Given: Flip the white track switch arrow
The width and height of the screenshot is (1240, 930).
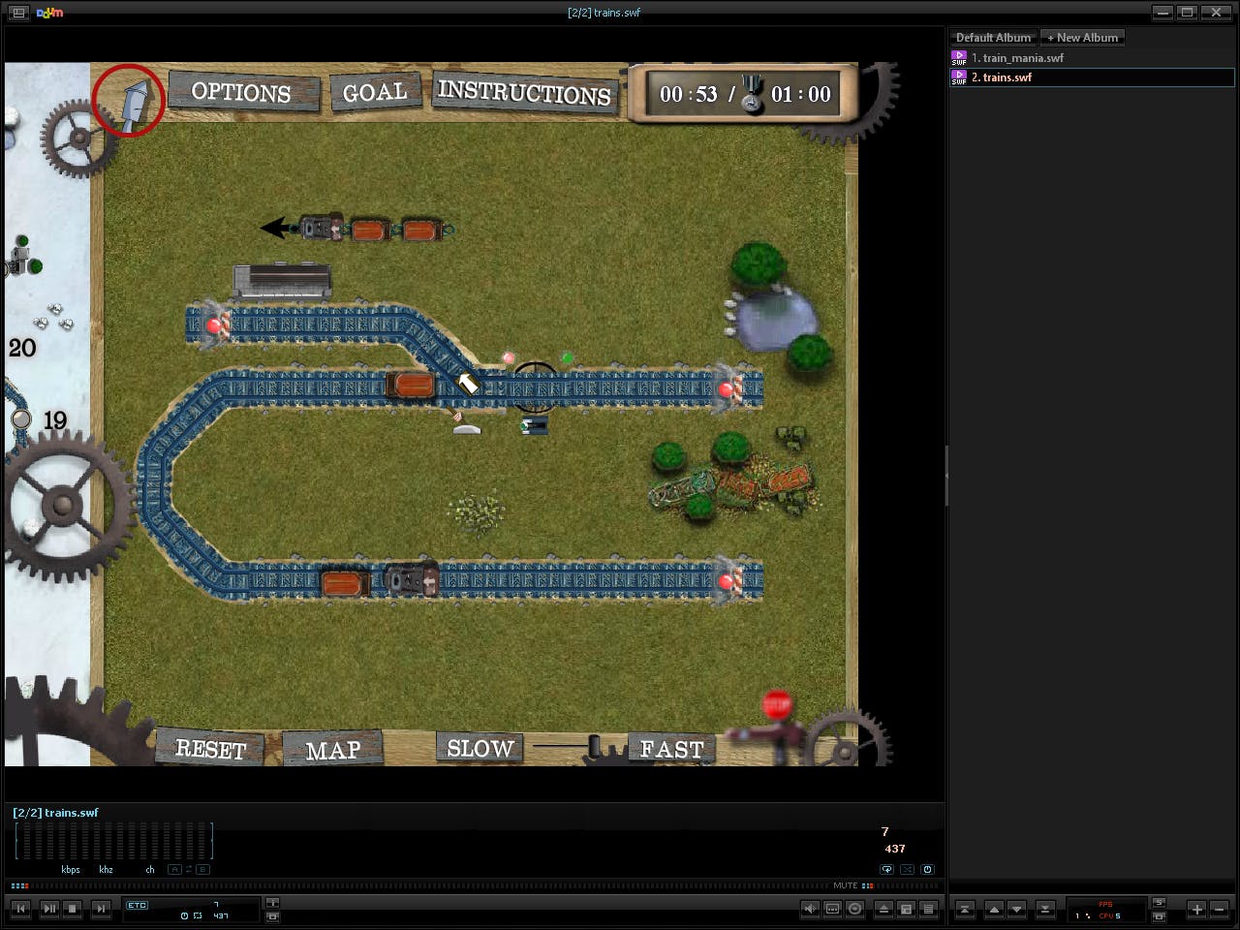Looking at the screenshot, I should (468, 384).
